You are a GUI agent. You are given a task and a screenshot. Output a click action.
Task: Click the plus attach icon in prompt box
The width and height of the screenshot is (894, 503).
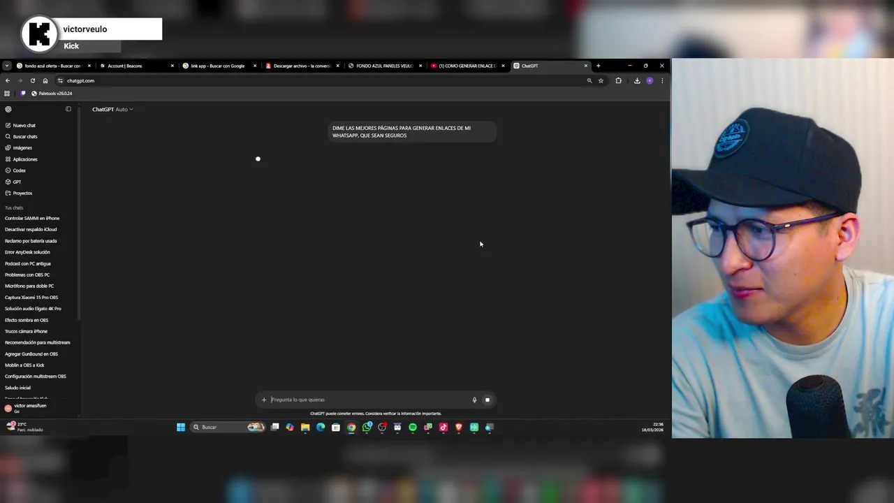coord(264,400)
